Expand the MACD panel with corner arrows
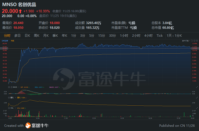This screenshot has width=199, height=131. click(197, 87)
